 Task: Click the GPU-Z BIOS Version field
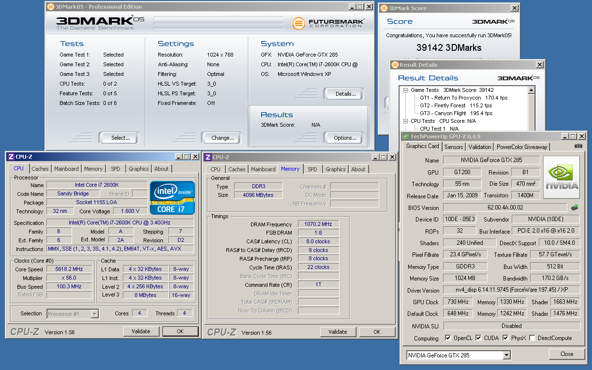click(x=505, y=207)
